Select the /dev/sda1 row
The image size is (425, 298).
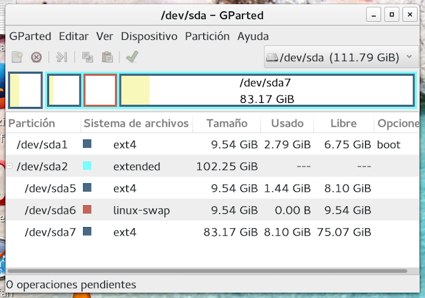212,145
